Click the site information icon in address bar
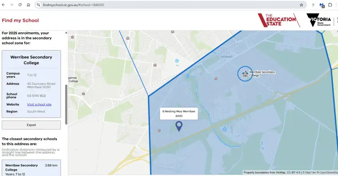The width and height of the screenshot is (338, 176). tap(38, 5)
